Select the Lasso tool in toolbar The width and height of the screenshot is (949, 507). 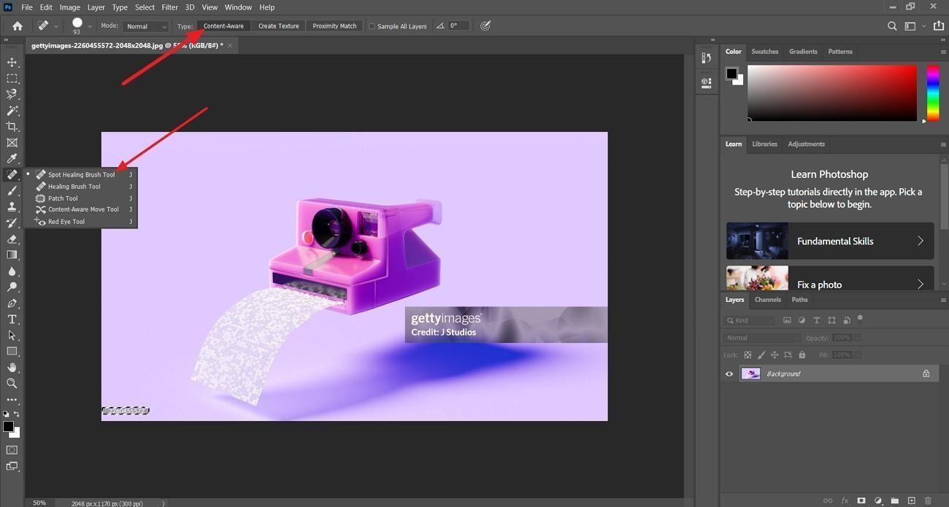click(x=12, y=95)
